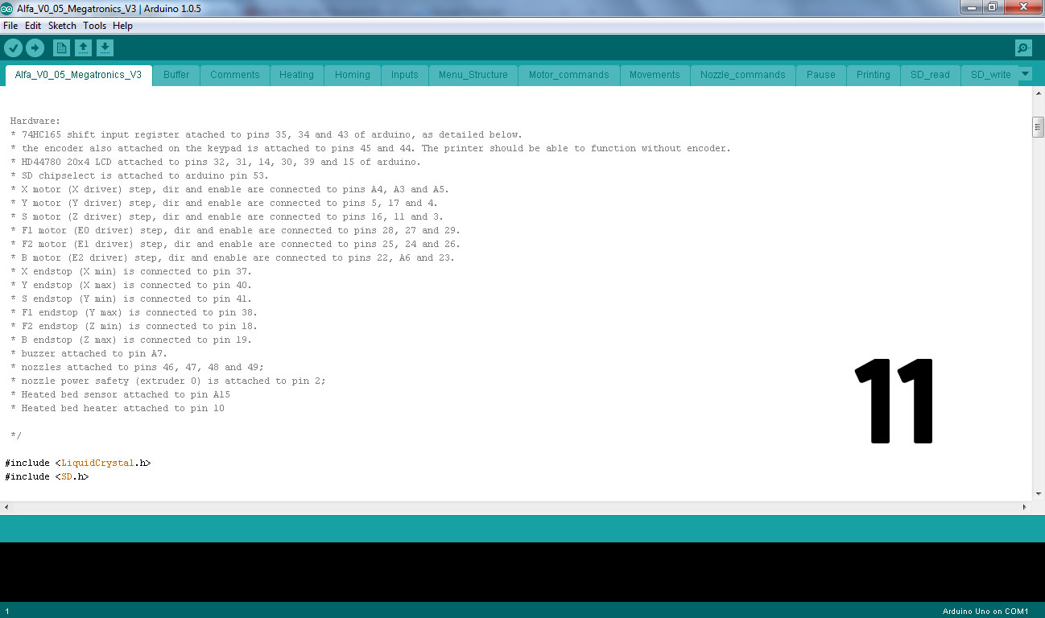Screen dimensions: 1045x618
Task: Click the Y motor (Y driver) line
Action: point(224,203)
